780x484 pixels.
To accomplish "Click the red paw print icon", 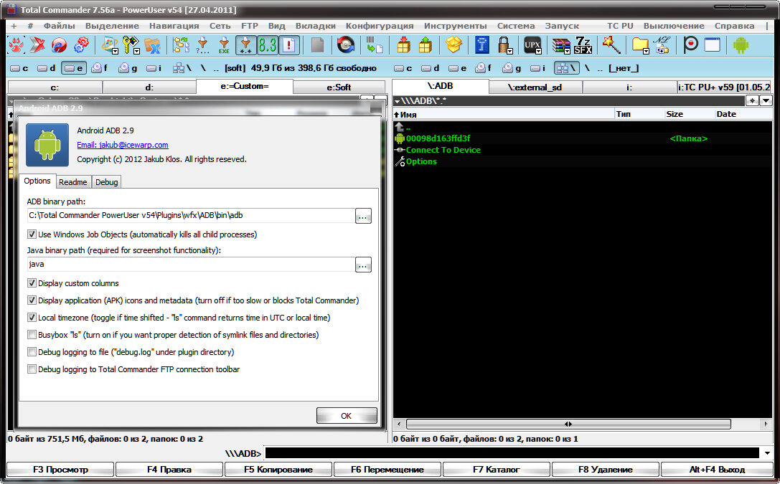I will pyautogui.click(x=16, y=45).
